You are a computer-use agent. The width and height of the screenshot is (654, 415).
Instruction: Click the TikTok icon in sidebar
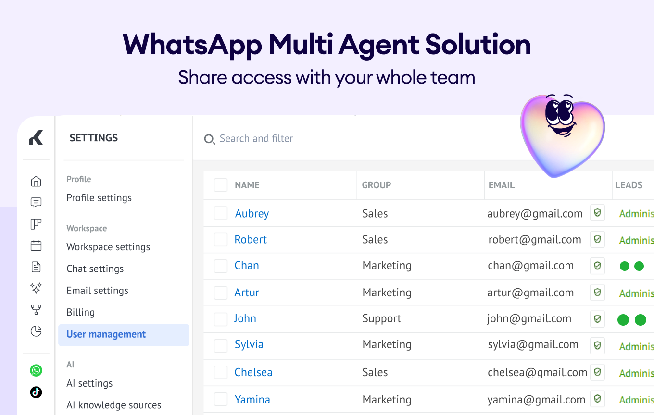36,392
